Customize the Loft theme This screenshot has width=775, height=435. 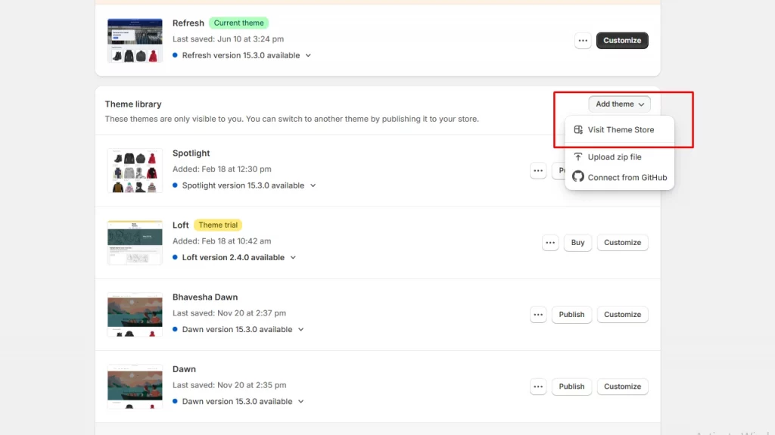point(622,243)
